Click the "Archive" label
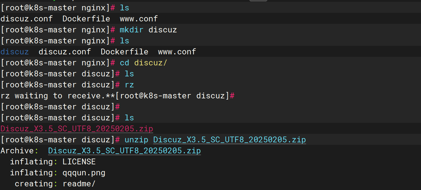The width and height of the screenshot is (421, 190). point(17,151)
